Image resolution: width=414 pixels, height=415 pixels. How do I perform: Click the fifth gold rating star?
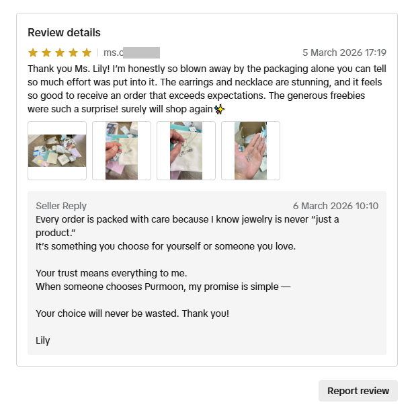point(87,52)
